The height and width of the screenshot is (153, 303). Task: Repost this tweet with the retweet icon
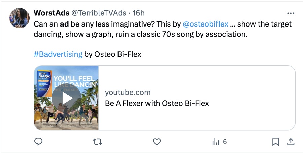98,142
